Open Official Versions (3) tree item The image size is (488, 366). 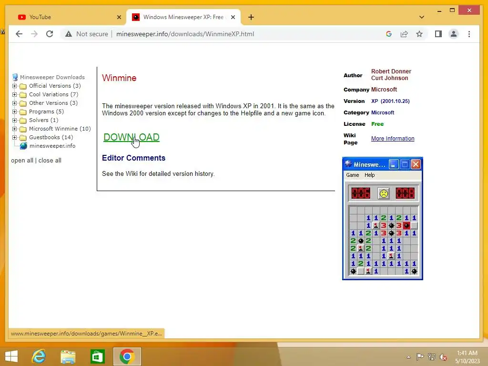point(55,86)
